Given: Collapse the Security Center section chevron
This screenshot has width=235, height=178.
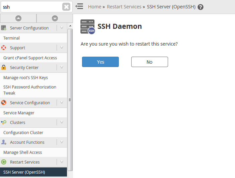Looking at the screenshot, I should 62,67.
